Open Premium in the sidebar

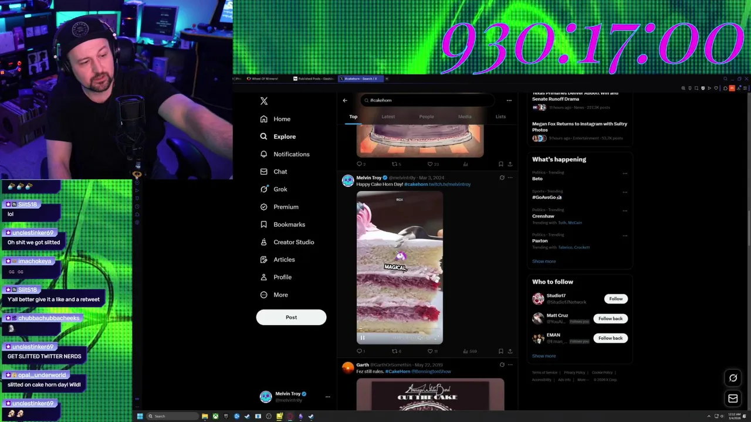pos(279,207)
